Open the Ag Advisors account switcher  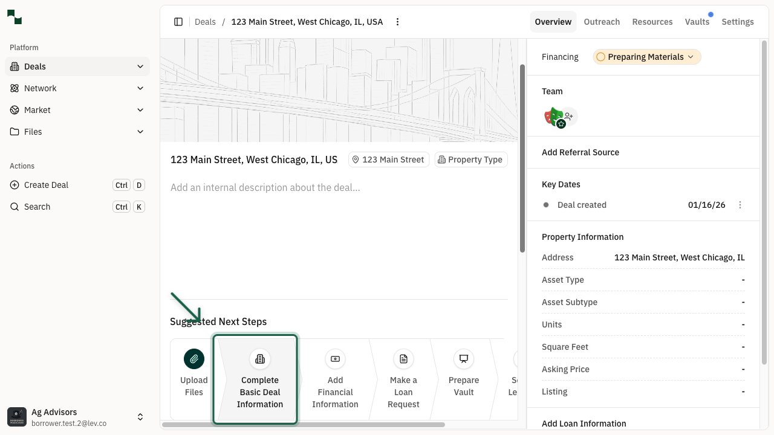pos(77,417)
